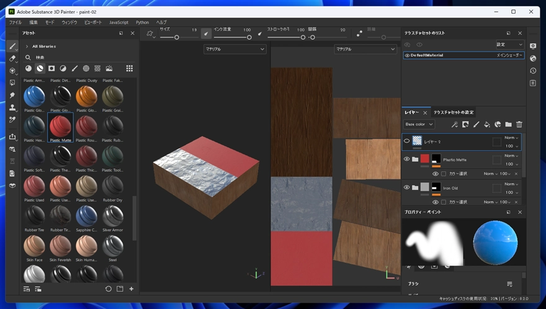The height and width of the screenshot is (309, 546).
Task: Select the Eraser tool in left toolbar
Action: (x=12, y=58)
